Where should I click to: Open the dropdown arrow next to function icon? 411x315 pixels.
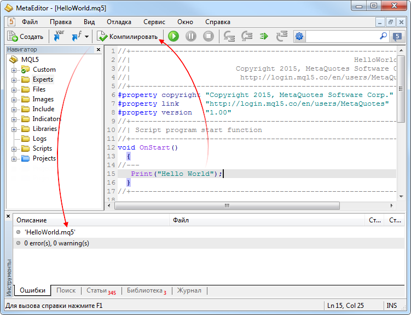coord(87,37)
